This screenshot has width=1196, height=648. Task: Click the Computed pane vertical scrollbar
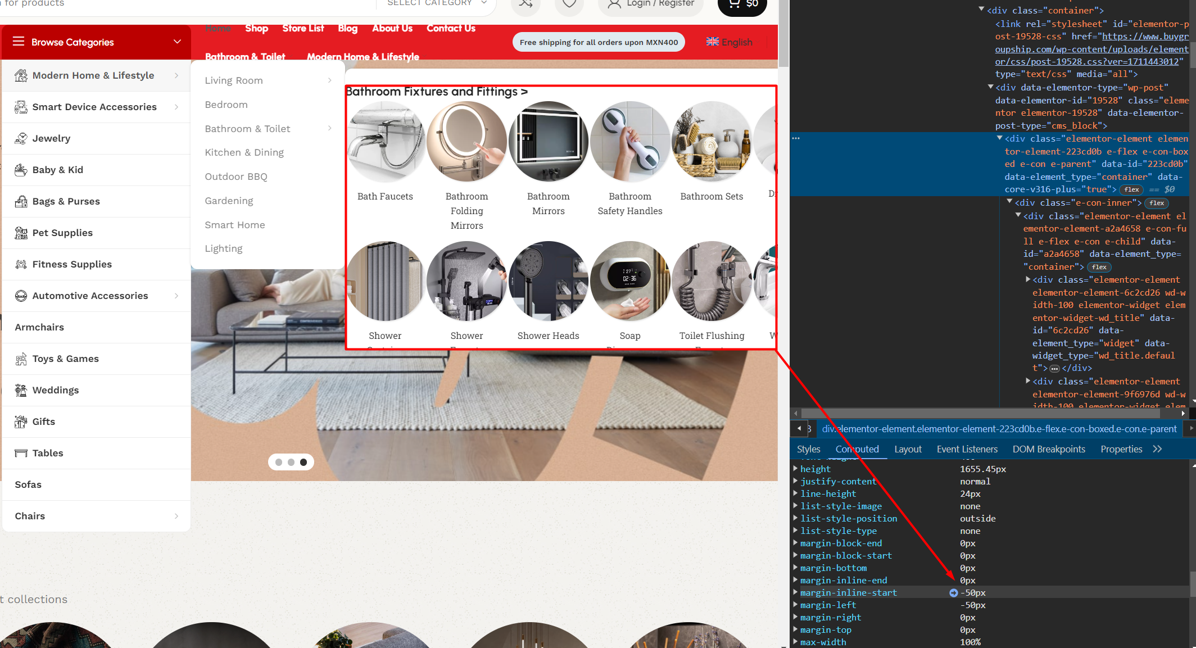(x=1193, y=584)
